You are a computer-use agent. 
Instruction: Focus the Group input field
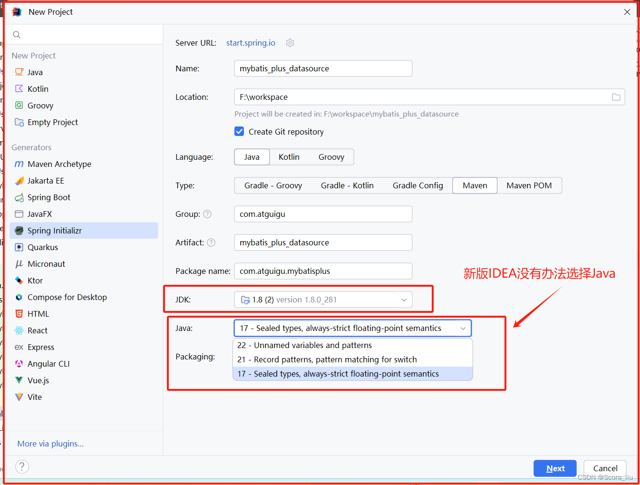323,214
